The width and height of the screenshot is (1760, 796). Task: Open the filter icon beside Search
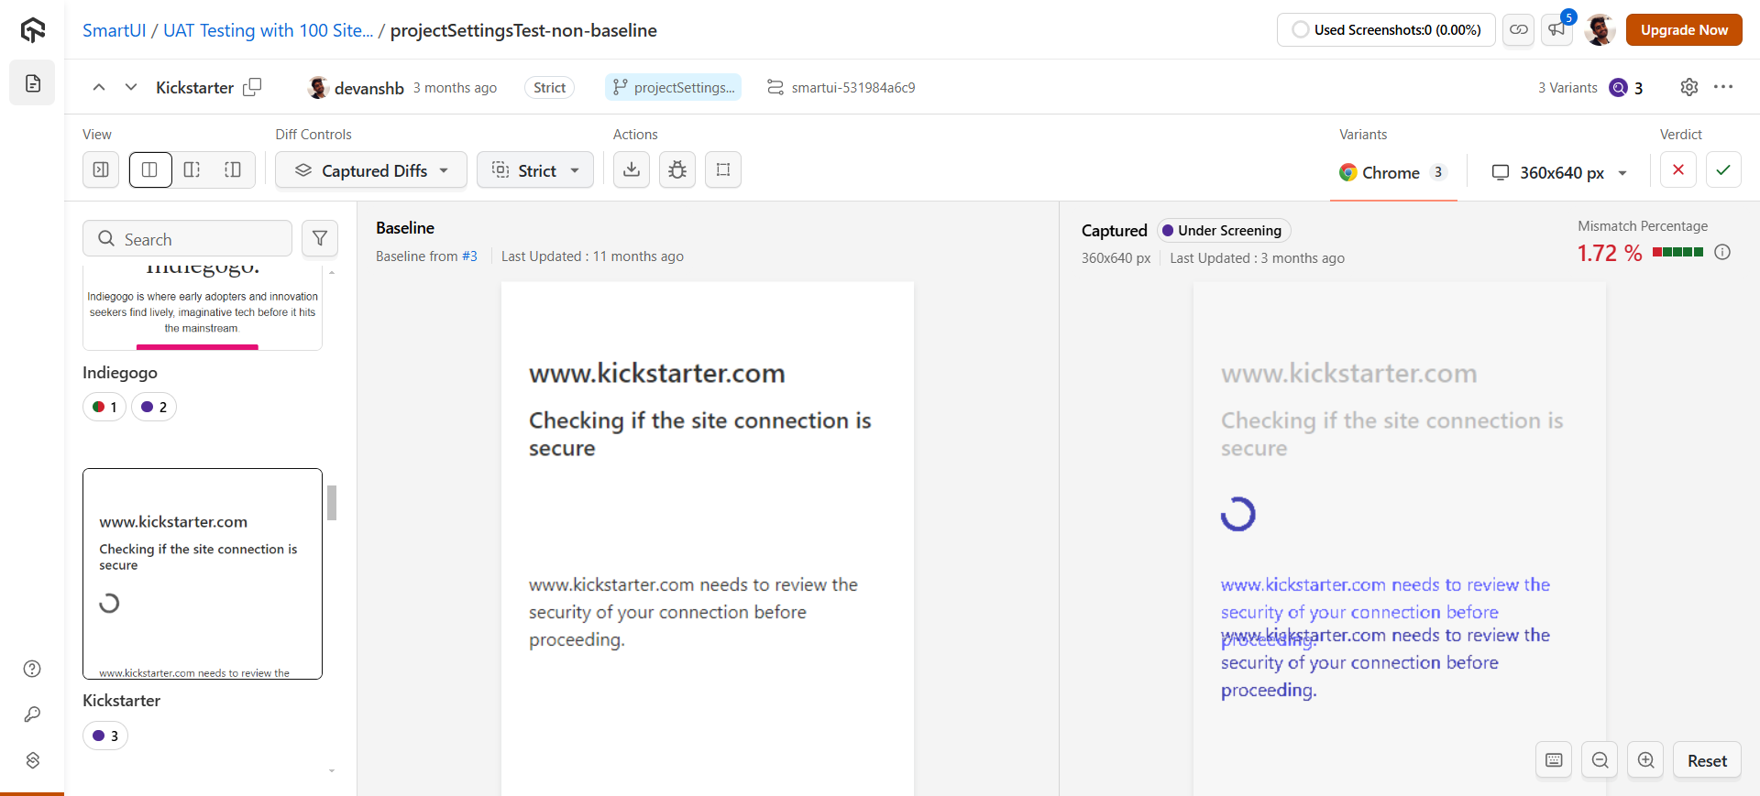[x=320, y=238]
